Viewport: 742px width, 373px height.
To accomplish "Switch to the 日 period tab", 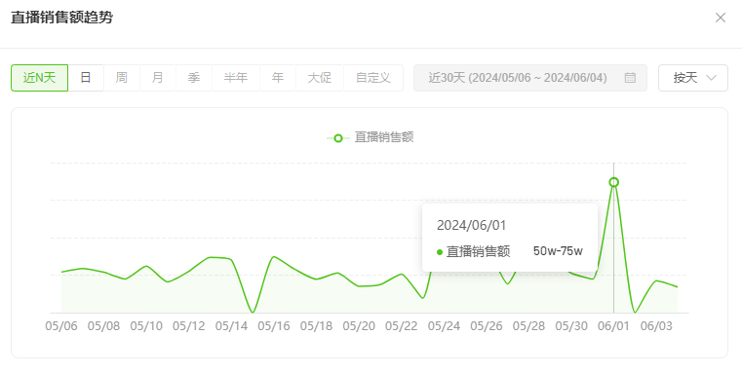I will tap(86, 78).
